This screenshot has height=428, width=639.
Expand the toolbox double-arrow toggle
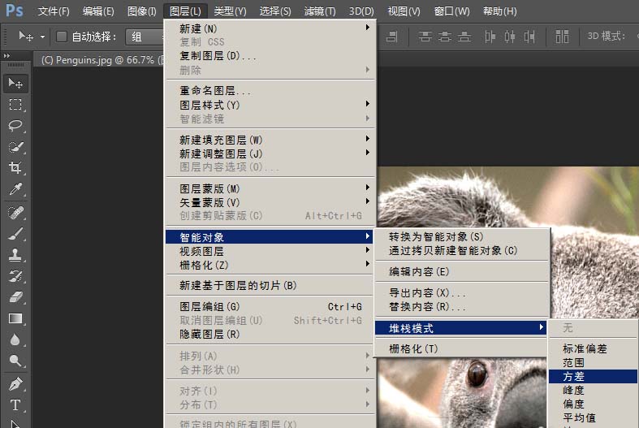point(6,55)
